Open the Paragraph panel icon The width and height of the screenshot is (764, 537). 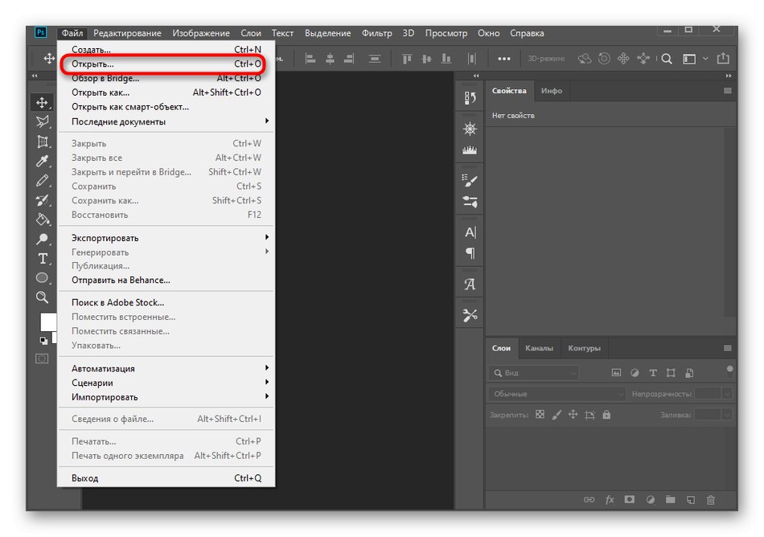[469, 254]
